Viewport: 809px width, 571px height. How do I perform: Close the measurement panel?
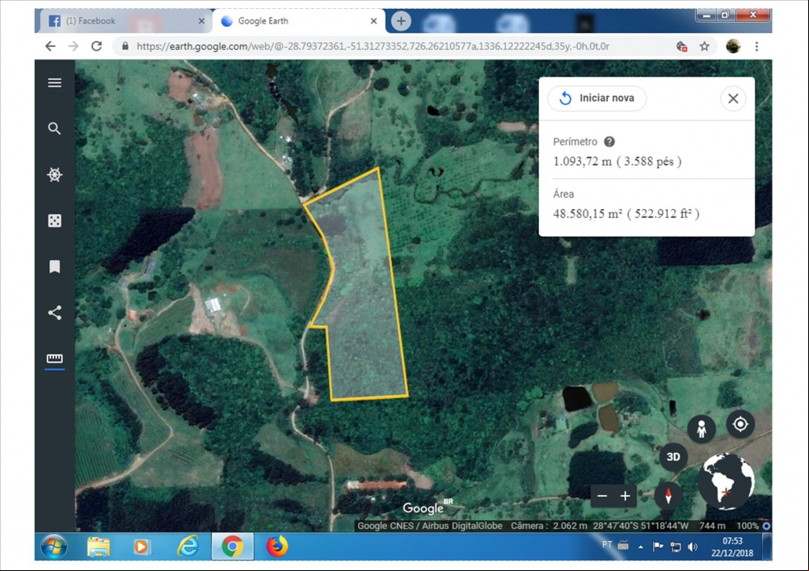pos(733,99)
